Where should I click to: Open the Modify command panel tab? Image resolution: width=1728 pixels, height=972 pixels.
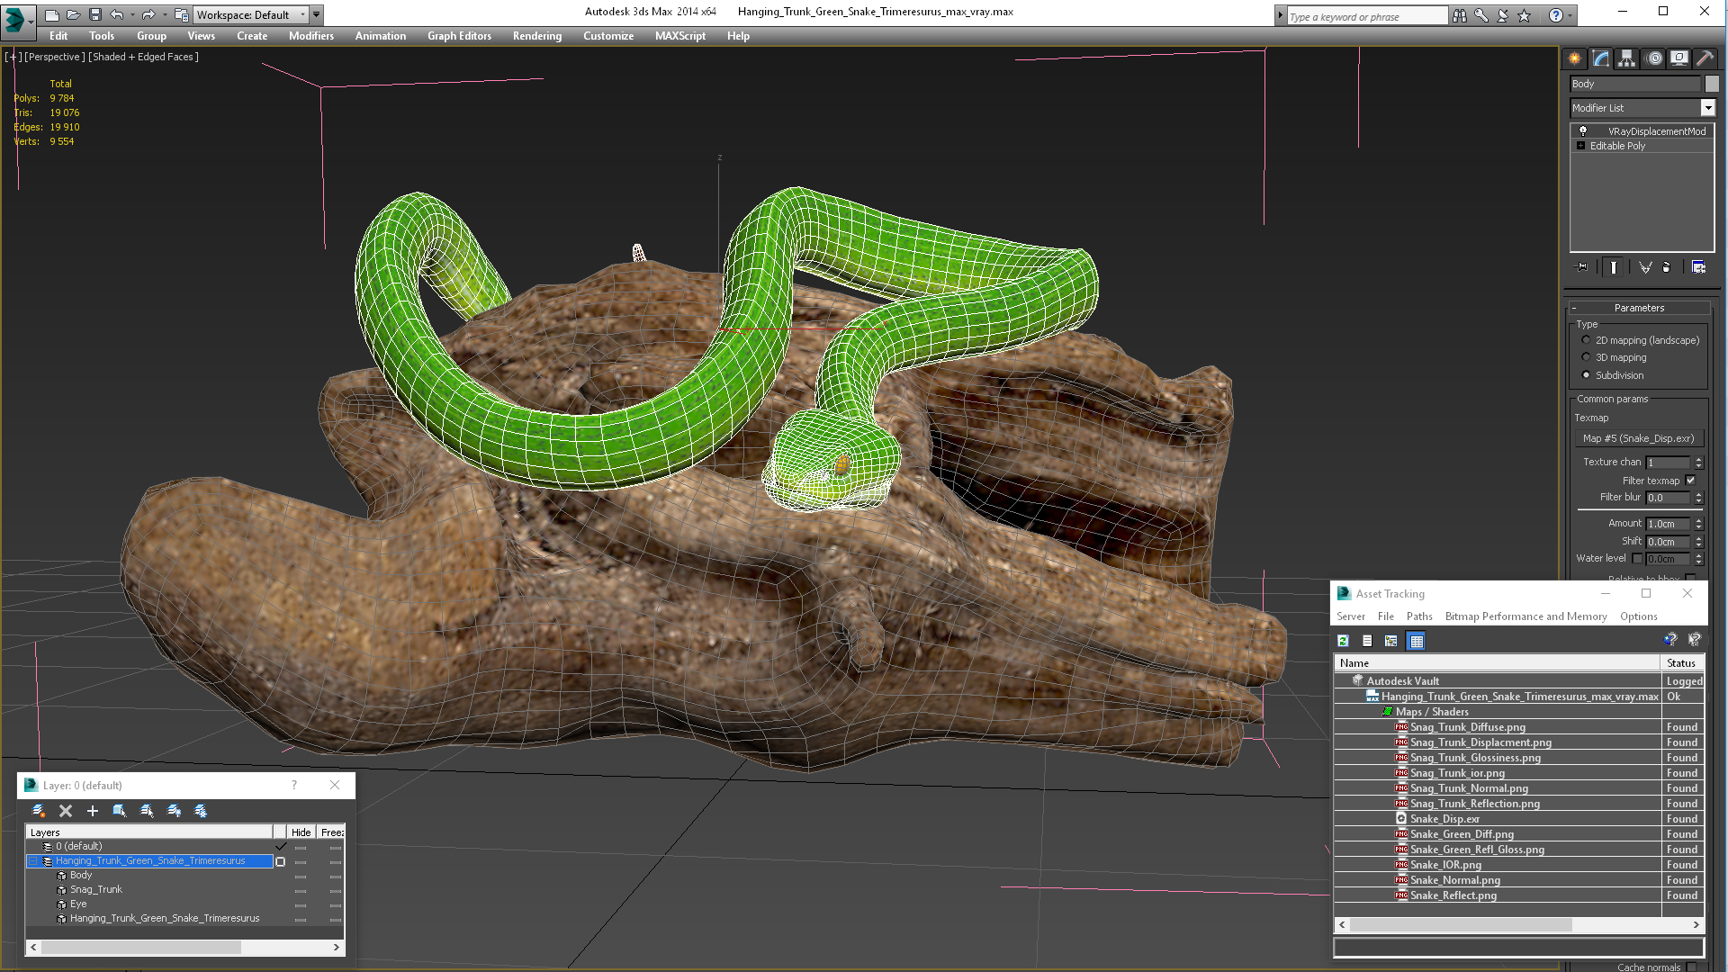1601,58
